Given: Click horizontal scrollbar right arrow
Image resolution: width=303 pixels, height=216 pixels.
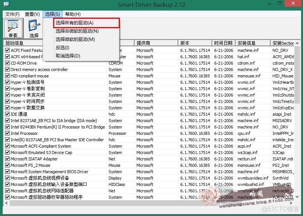Looking at the screenshot, I should (291, 203).
